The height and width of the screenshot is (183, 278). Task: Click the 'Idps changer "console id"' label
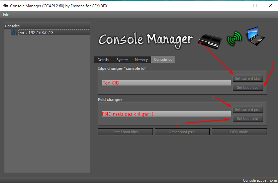click(122, 68)
